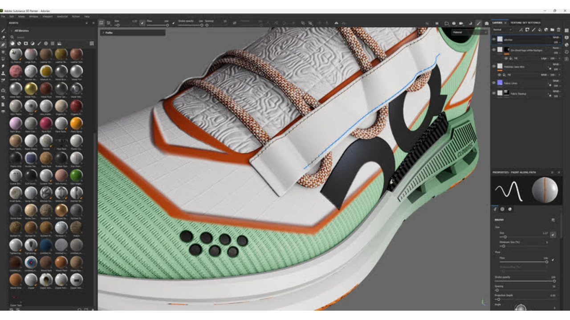This screenshot has width=570, height=320.
Task: Open blend mode dropdown of Fabric Ripstop layer
Action: [556, 92]
